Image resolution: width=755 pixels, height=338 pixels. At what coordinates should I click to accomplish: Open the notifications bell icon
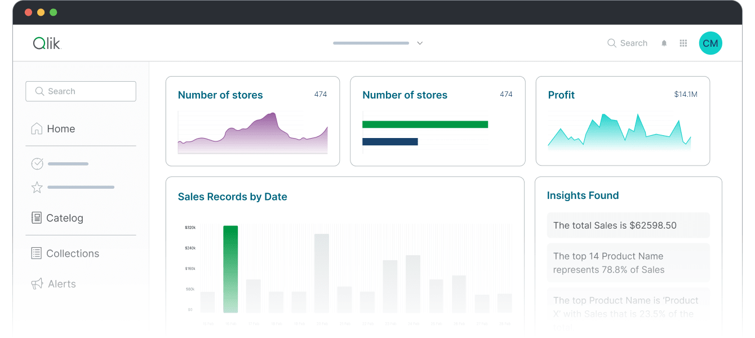pyautogui.click(x=664, y=43)
